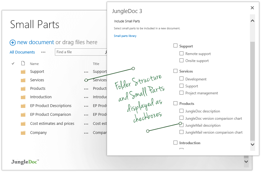Sort by the Title column header
Viewport: 261px width, 172px height.
pyautogui.click(x=96, y=64)
